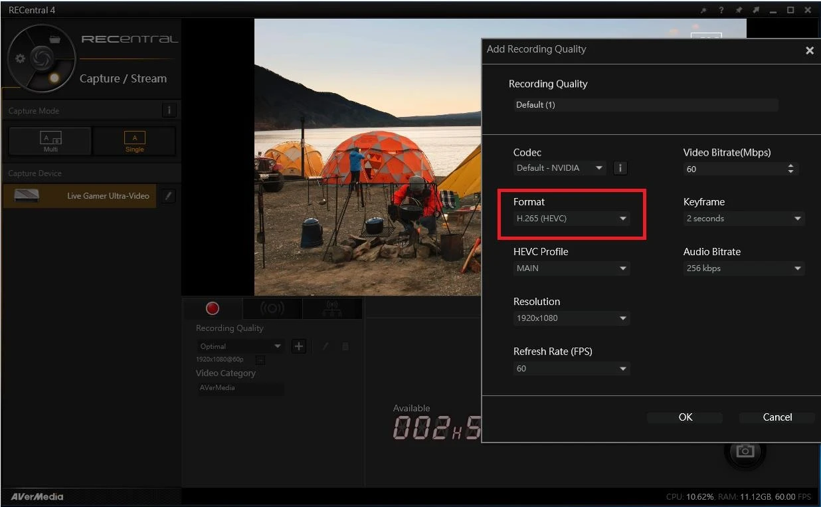Open the Codec dropdown
The height and width of the screenshot is (507, 821).
[x=559, y=168]
